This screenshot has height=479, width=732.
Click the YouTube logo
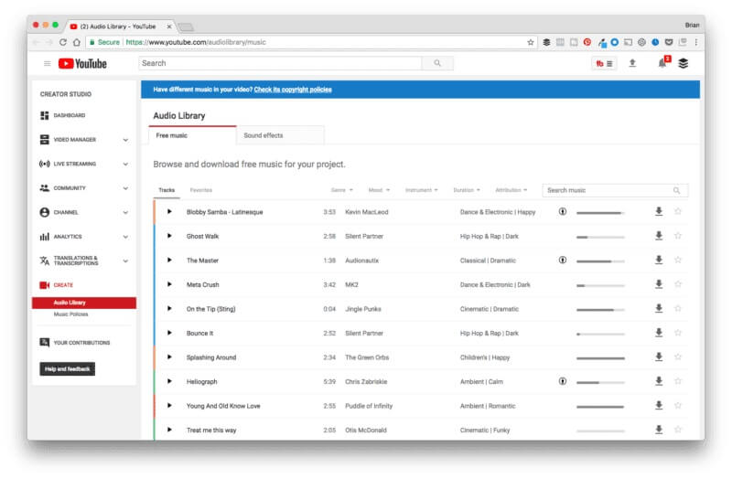click(82, 63)
